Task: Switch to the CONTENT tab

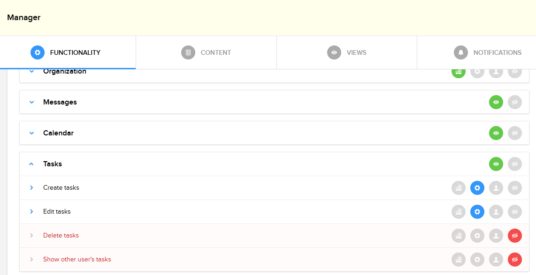Action: coord(207,52)
